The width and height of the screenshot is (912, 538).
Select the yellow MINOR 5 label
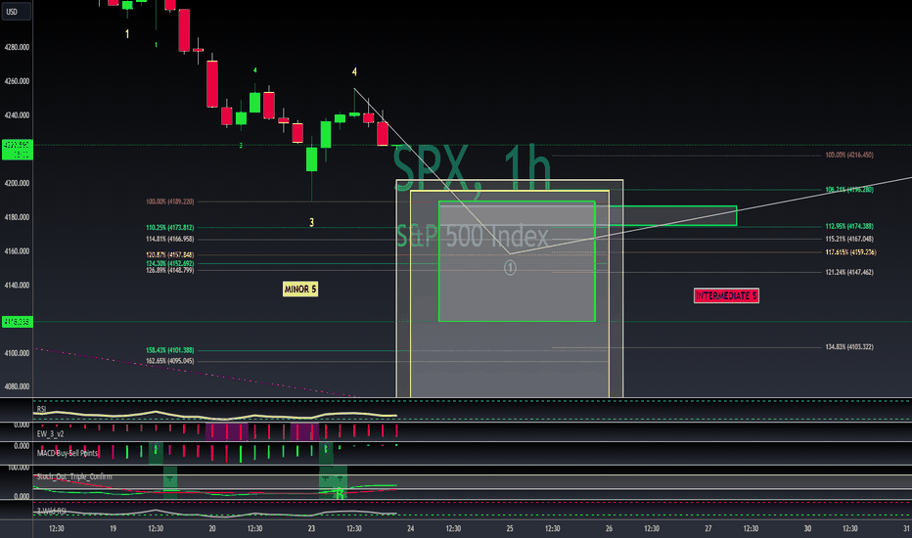[300, 290]
